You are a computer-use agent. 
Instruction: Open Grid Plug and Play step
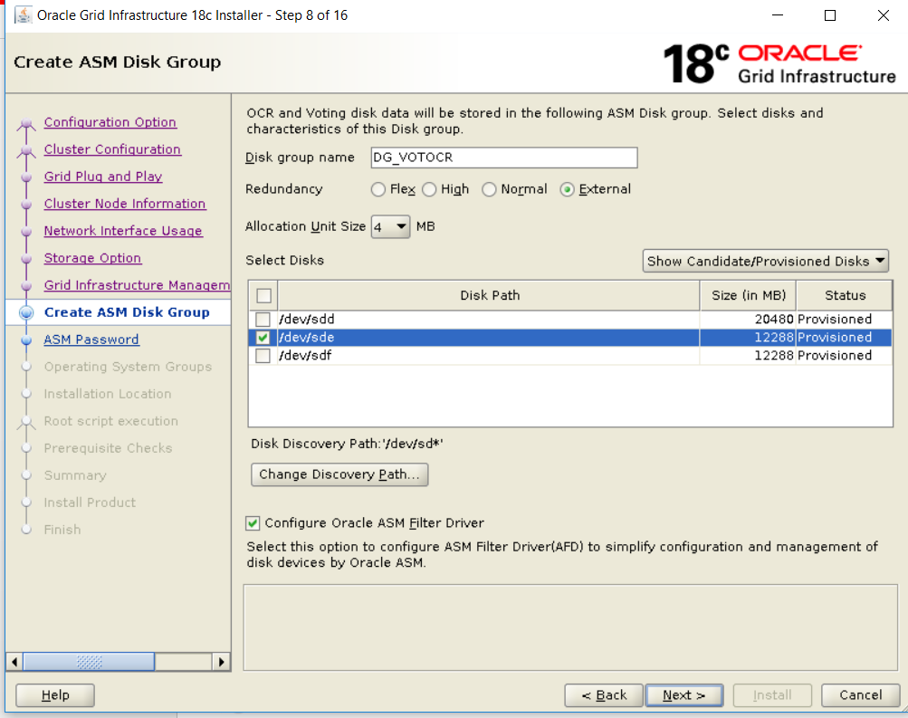(x=103, y=177)
